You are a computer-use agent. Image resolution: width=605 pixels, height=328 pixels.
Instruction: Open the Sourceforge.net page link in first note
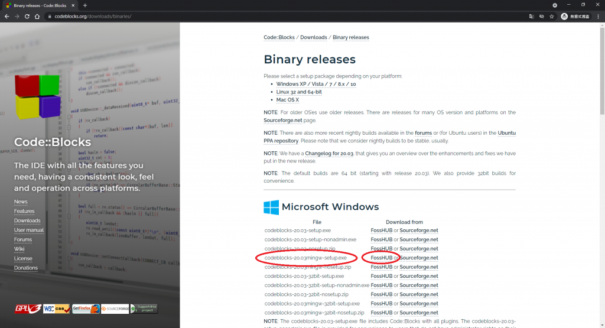coord(283,121)
